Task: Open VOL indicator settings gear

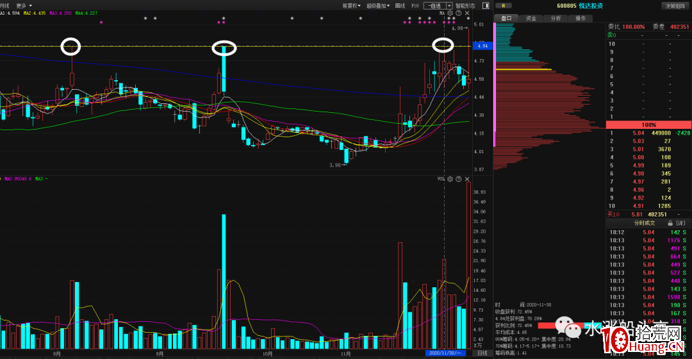Action: click(450, 179)
